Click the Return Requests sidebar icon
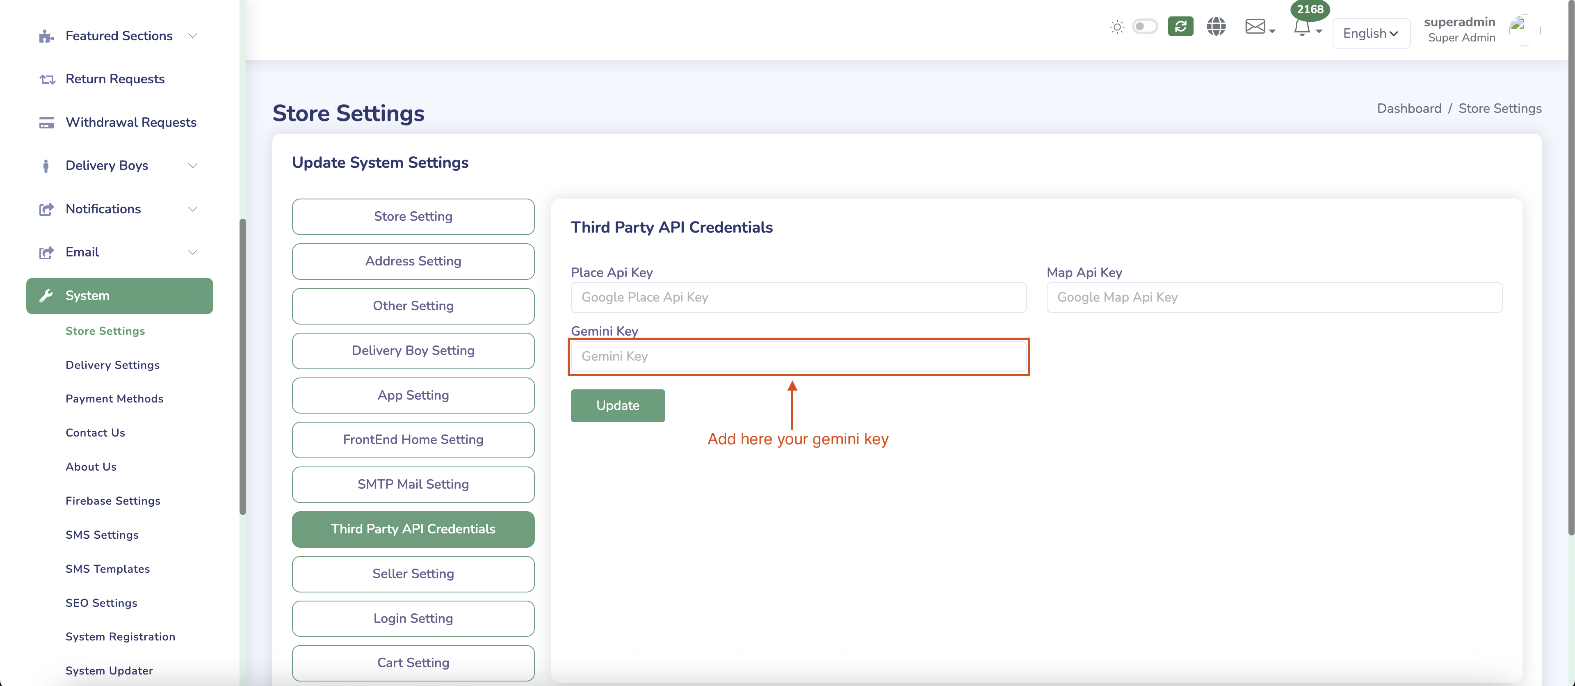Image resolution: width=1575 pixels, height=686 pixels. tap(47, 80)
